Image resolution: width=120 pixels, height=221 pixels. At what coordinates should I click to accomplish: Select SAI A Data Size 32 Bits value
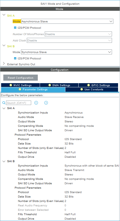click(x=69, y=143)
